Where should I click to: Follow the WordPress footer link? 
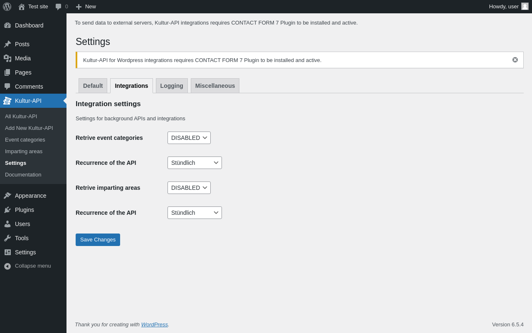(x=155, y=325)
